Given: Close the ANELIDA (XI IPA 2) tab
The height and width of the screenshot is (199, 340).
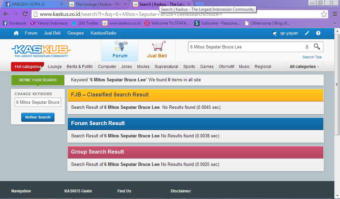Looking at the screenshot, I should 61,4.
